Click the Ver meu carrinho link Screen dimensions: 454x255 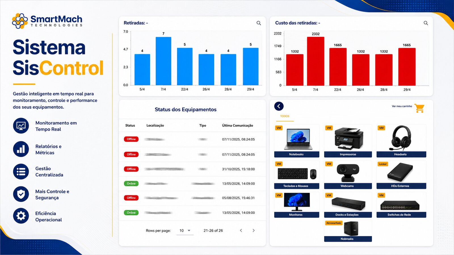coord(402,106)
